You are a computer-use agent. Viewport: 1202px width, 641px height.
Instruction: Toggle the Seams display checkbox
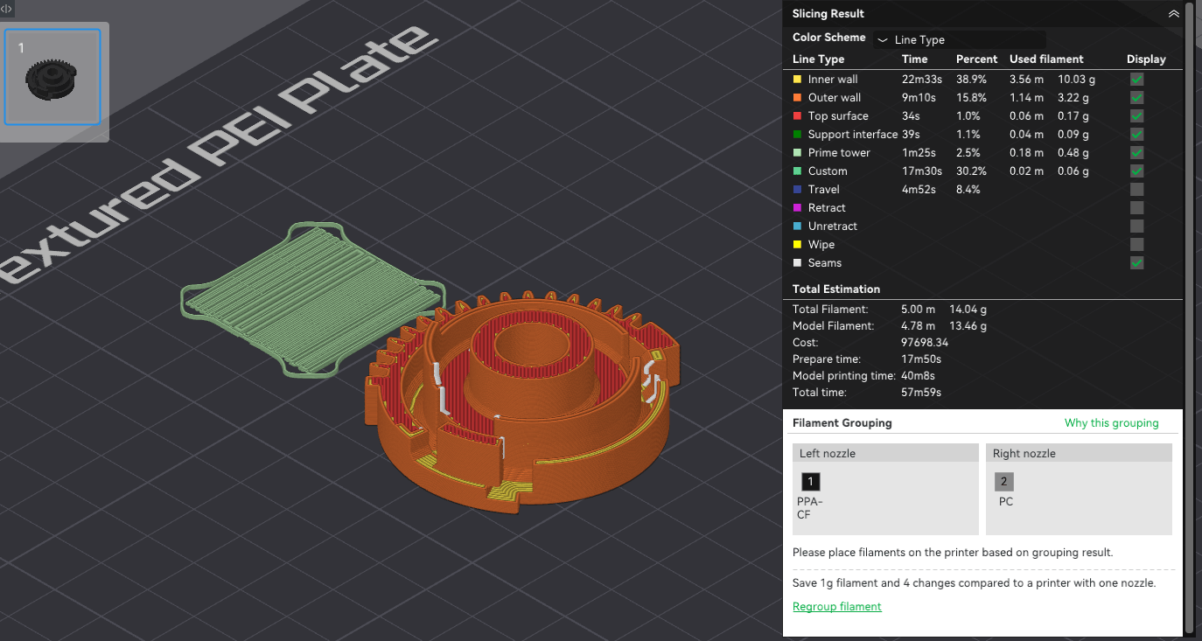[1136, 263]
